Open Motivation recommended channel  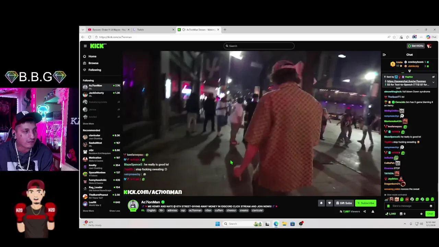101,159
